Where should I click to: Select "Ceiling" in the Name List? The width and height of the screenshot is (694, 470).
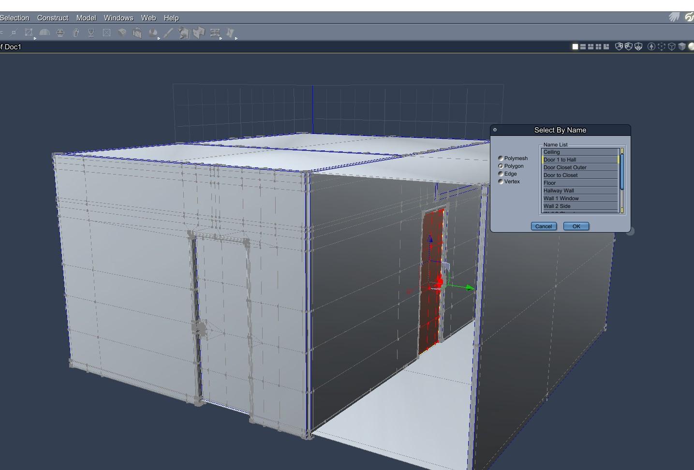coord(580,152)
